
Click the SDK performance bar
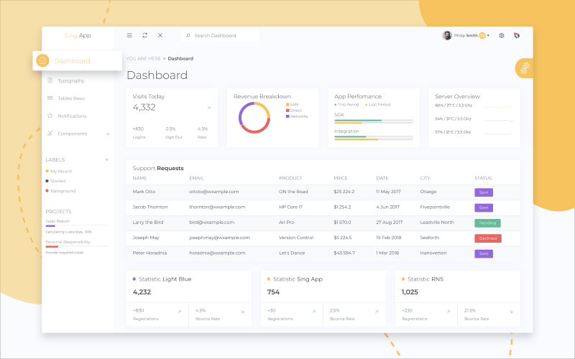[x=373, y=121]
